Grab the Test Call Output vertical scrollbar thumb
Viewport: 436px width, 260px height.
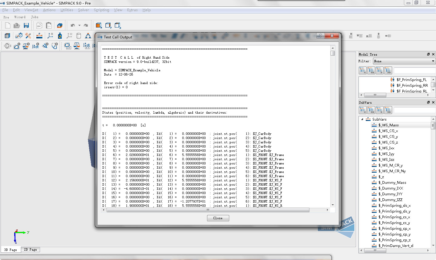(332, 53)
